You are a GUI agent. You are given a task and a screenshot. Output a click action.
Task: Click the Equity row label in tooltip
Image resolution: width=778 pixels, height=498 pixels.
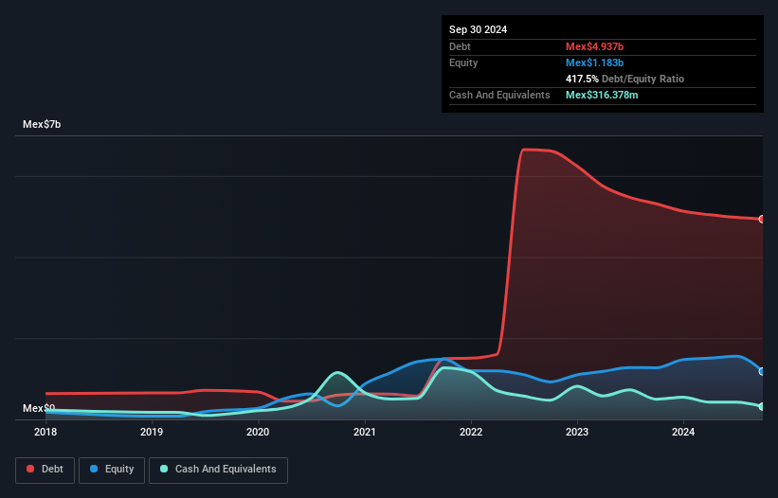[463, 62]
